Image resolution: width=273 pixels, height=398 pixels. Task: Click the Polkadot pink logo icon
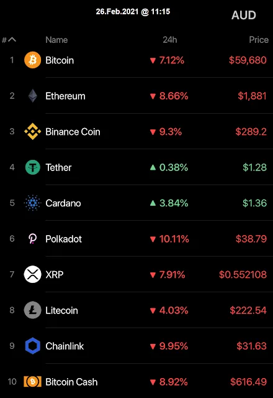tap(32, 239)
